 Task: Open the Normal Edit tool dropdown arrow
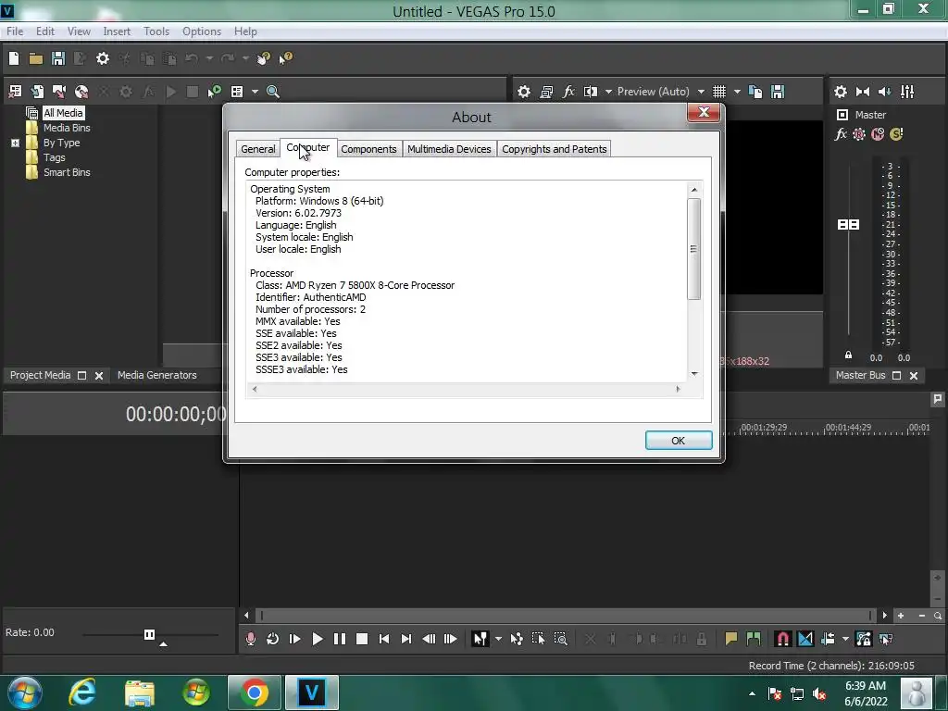click(x=498, y=639)
